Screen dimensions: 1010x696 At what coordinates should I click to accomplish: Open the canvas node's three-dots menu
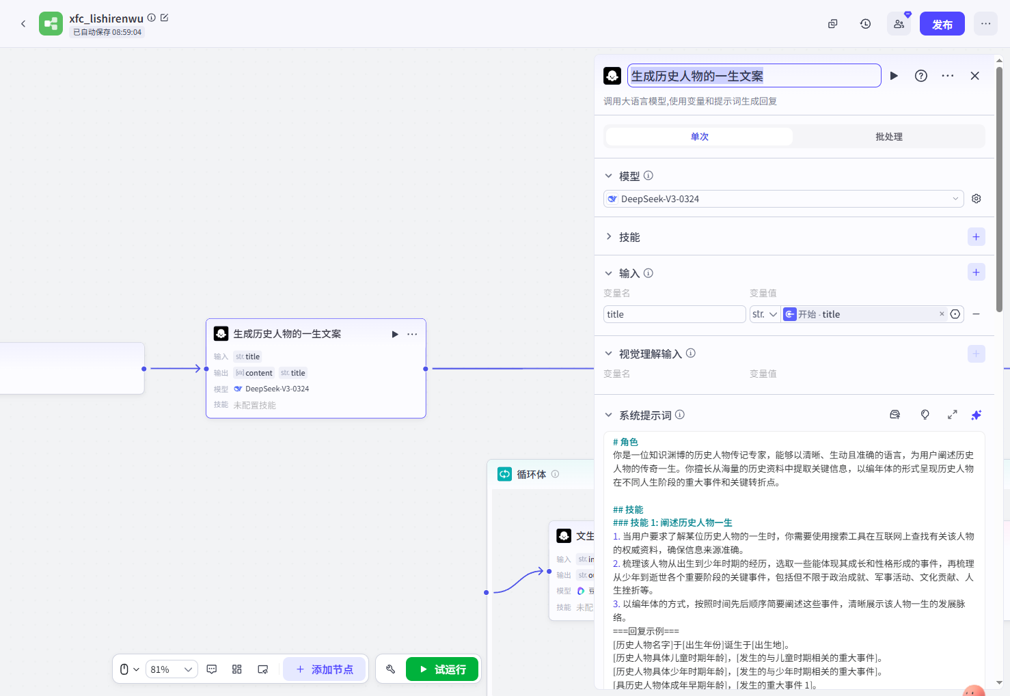point(412,334)
